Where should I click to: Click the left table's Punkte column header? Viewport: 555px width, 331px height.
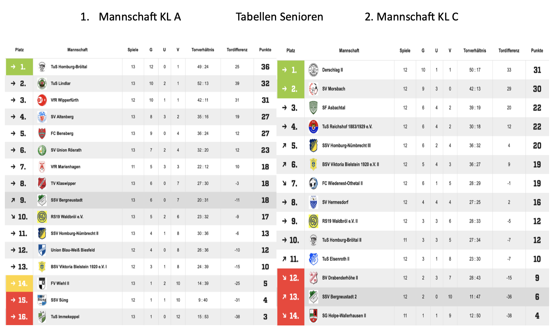coord(265,50)
